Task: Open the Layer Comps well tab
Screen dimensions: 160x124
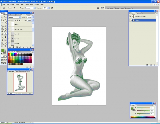Action: click(120, 8)
